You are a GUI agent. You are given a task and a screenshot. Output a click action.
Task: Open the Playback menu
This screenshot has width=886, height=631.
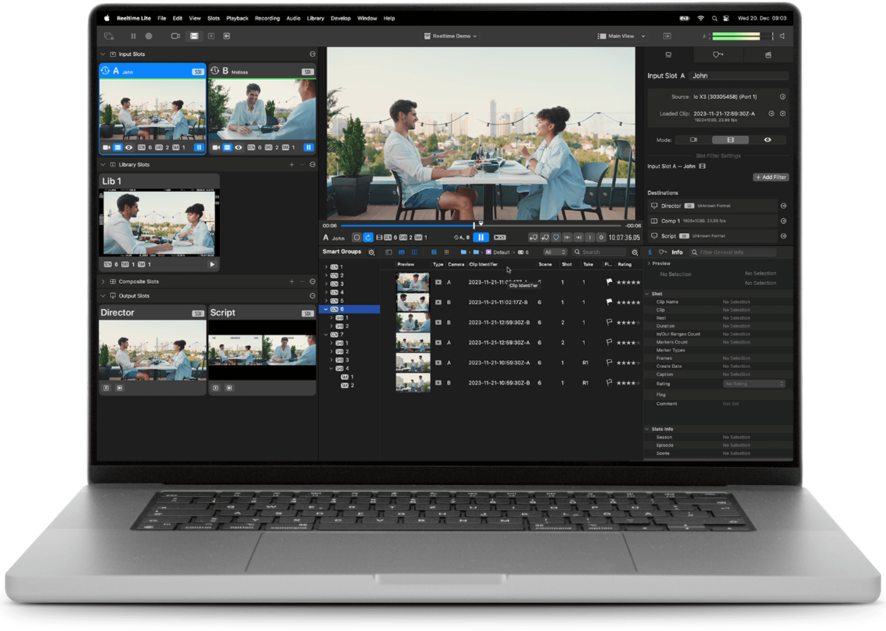237,18
